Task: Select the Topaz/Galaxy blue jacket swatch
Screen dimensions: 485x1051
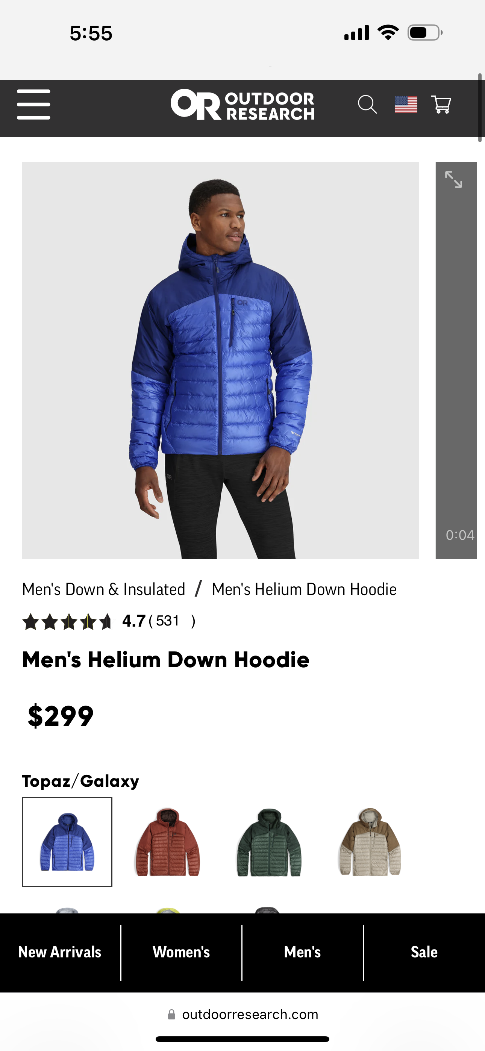Action: pyautogui.click(x=67, y=842)
